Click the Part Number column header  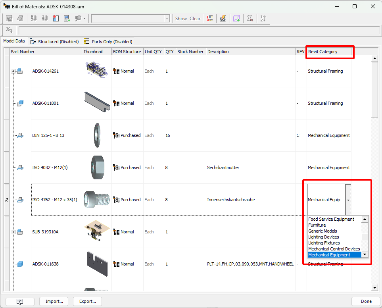tap(46, 52)
